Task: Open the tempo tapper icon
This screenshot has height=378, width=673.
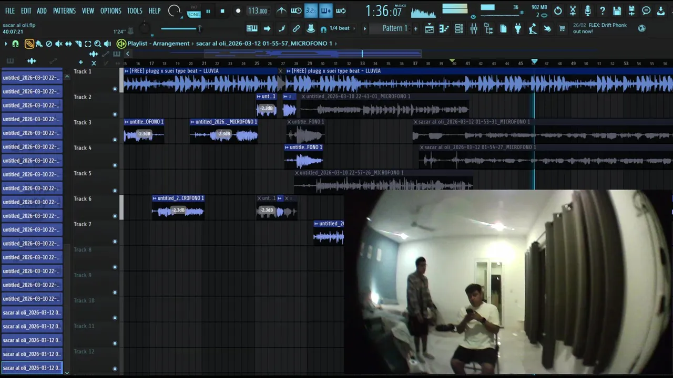Action: tap(533, 29)
